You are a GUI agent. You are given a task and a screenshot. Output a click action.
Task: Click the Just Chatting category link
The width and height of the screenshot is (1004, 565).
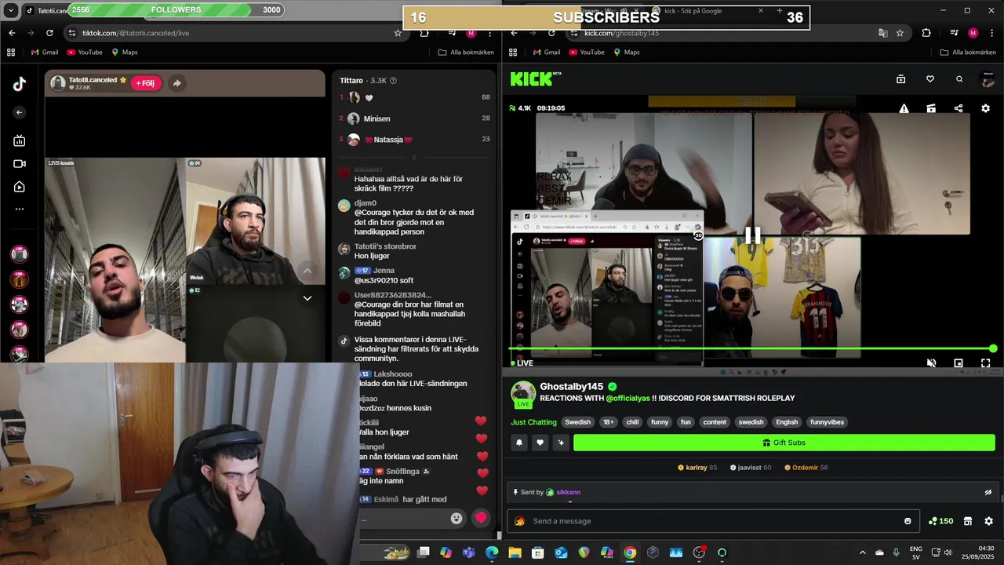[533, 422]
